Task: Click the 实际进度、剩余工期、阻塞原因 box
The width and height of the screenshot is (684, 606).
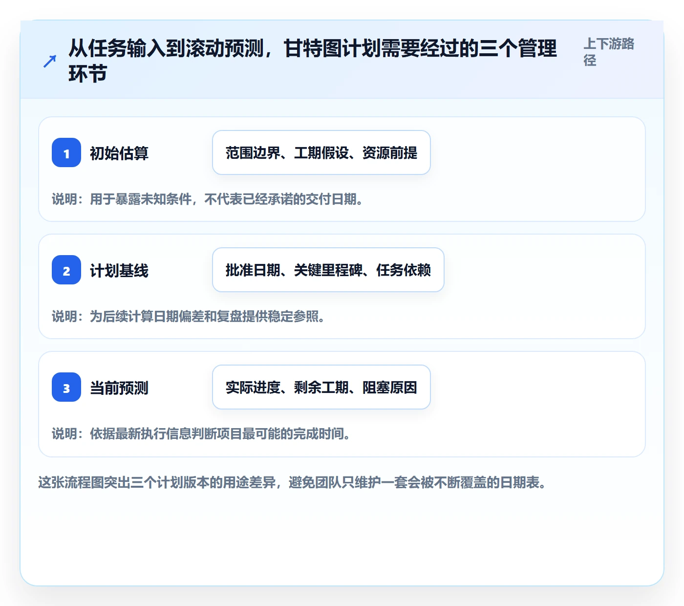Action: click(x=321, y=387)
